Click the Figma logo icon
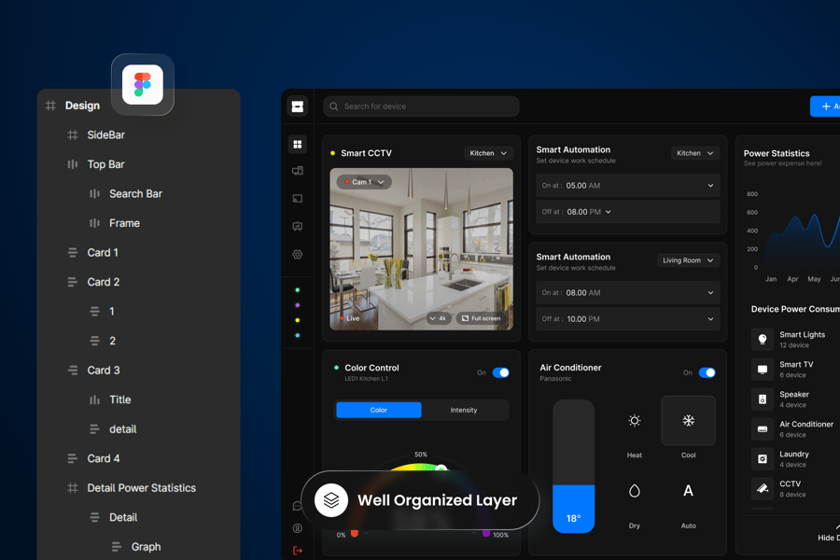840x560 pixels. pos(142,85)
